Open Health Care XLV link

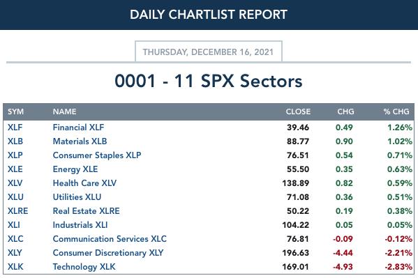pyautogui.click(x=84, y=183)
